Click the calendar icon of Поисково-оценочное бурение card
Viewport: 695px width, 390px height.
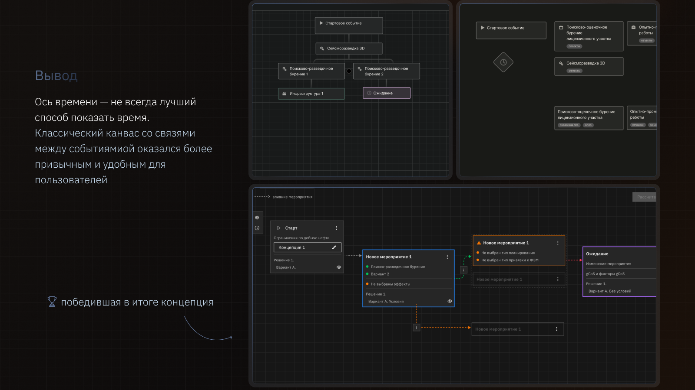[x=561, y=27]
